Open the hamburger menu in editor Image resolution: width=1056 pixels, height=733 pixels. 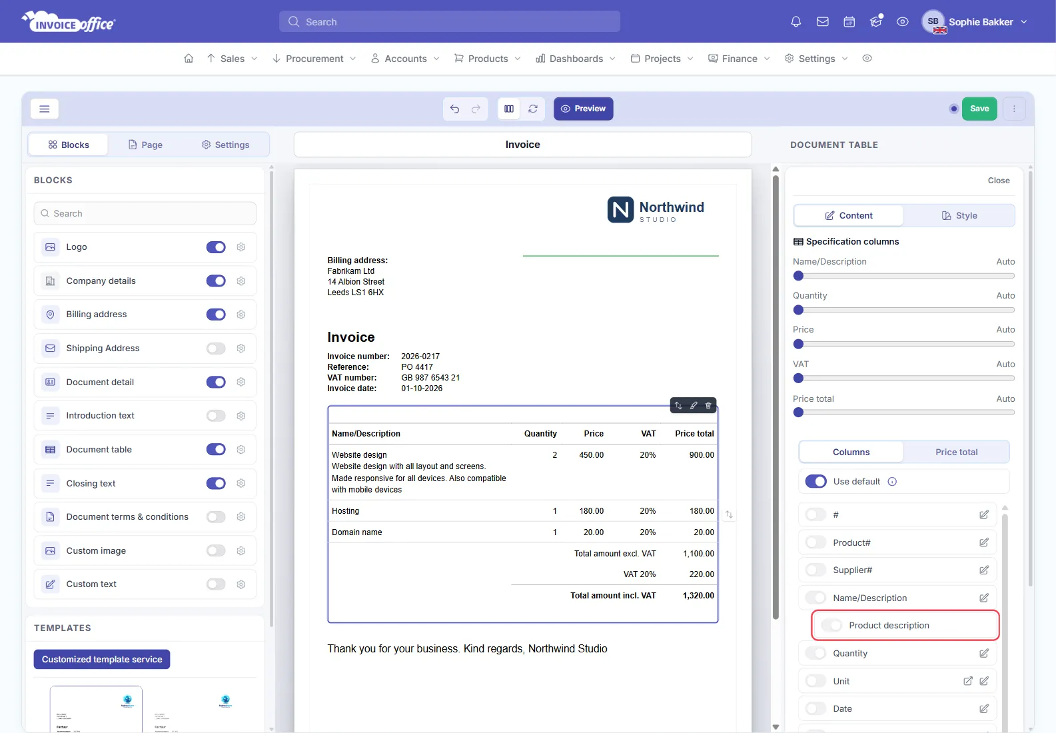[x=45, y=109]
